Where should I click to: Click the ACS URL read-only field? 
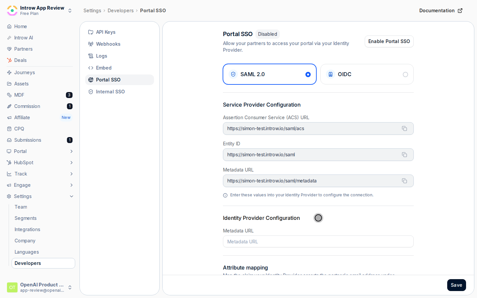click(x=318, y=128)
